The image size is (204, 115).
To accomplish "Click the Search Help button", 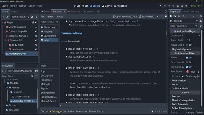I will (x=147, y=17).
